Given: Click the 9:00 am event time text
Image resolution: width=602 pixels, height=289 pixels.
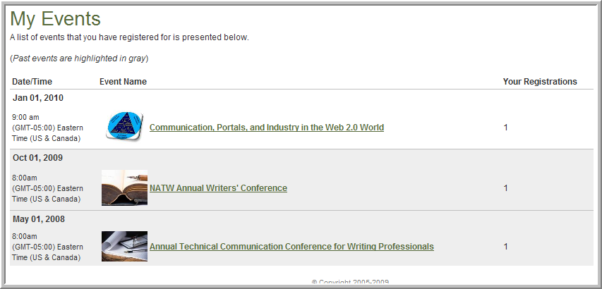Looking at the screenshot, I should point(25,117).
